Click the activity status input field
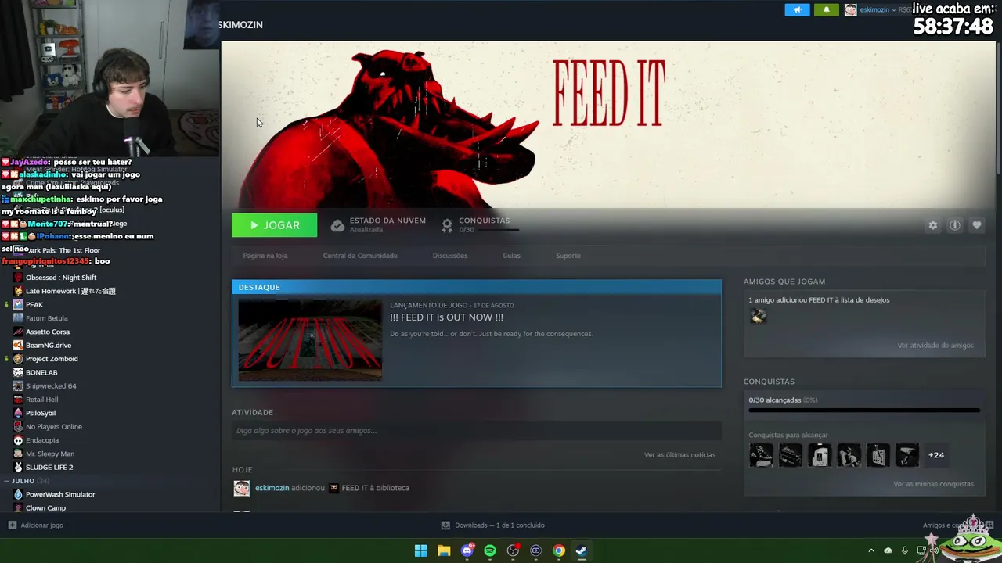The image size is (1002, 563). (x=476, y=431)
